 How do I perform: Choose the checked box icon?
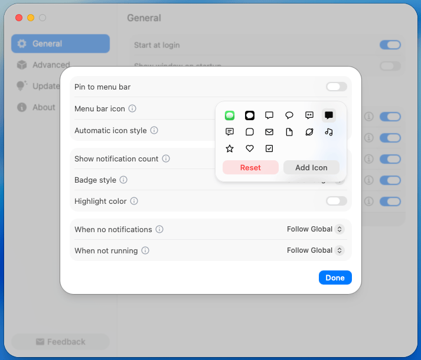click(269, 148)
